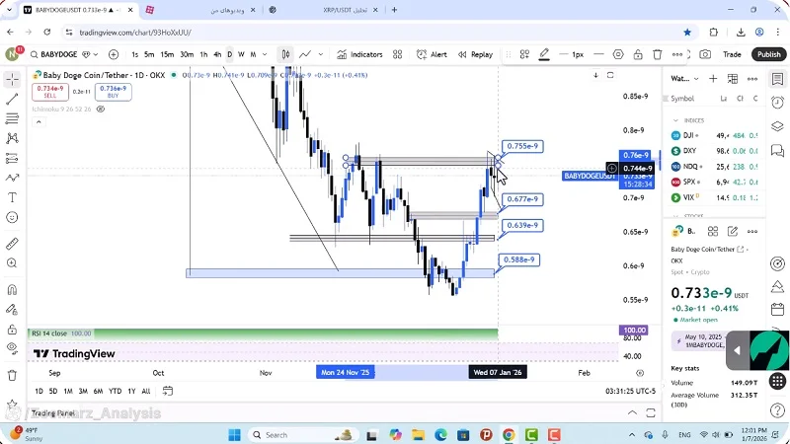
Task: Take a chart snapshot with camera icon
Action: click(x=705, y=54)
